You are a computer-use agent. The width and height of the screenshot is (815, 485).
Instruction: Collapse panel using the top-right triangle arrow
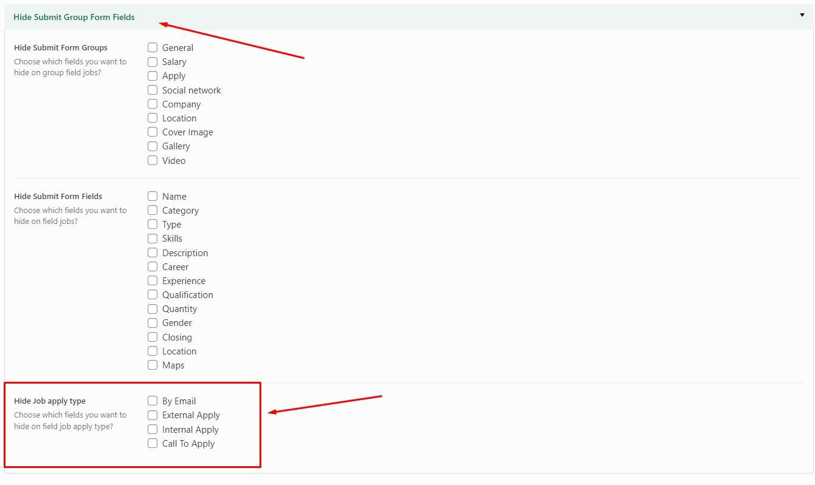pyautogui.click(x=802, y=15)
